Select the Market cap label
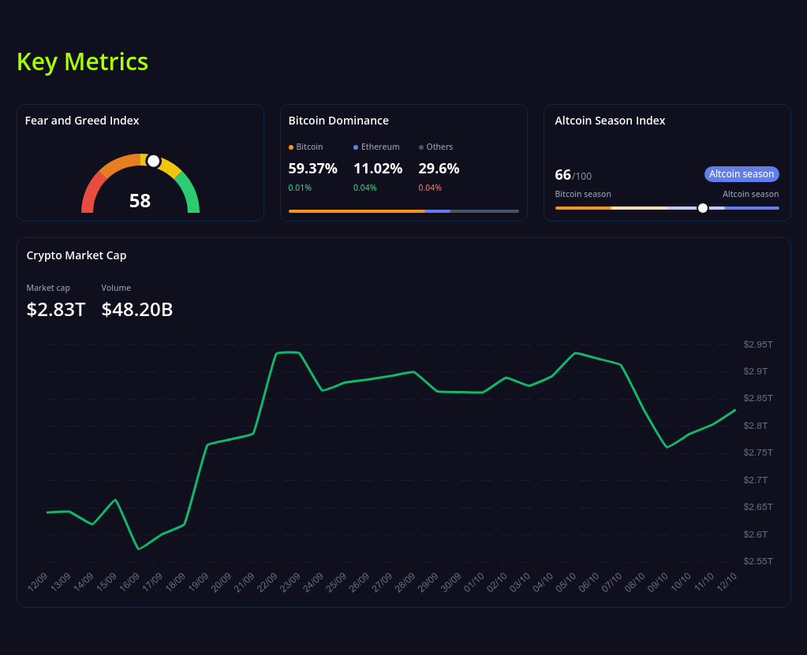807x655 pixels. 48,288
